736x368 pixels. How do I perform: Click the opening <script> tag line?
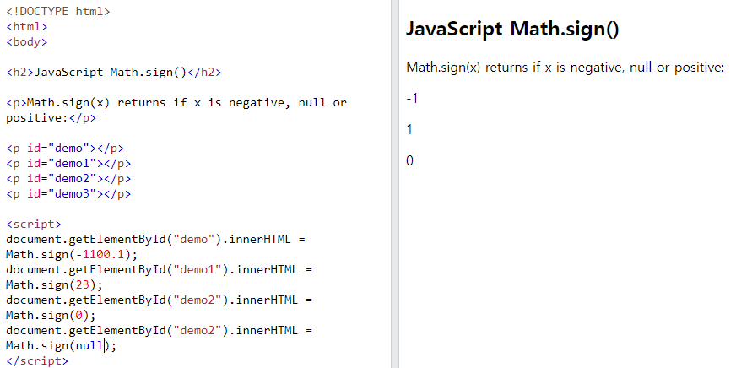(34, 224)
